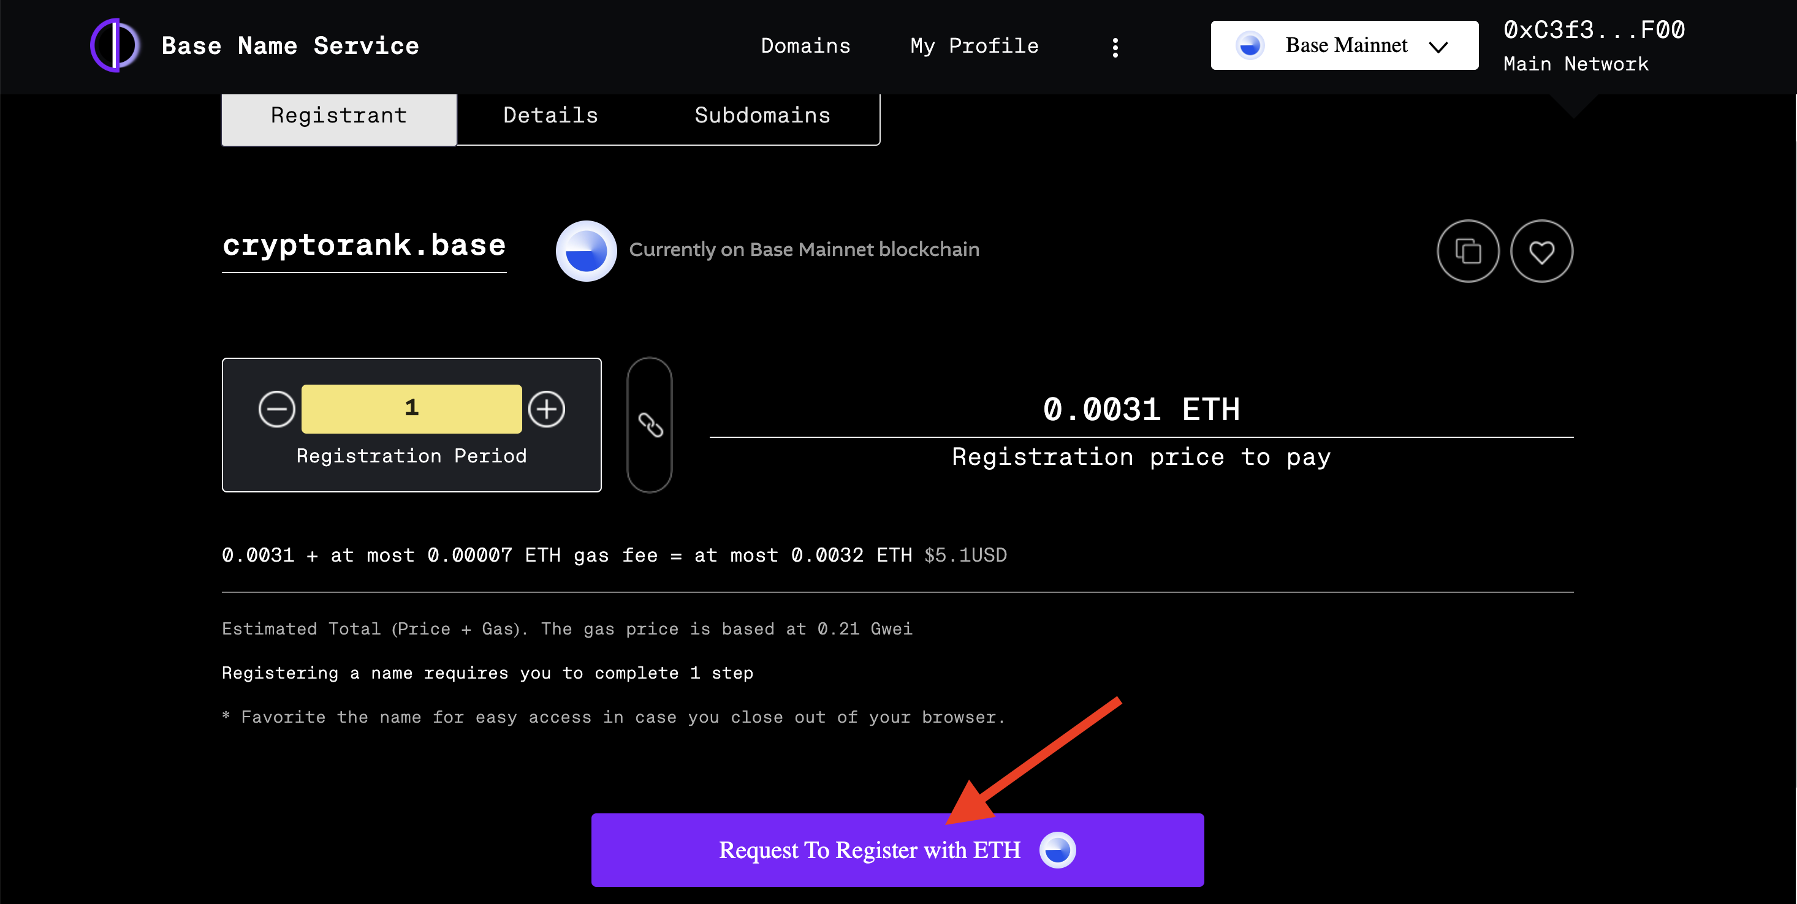Decrease registration period with minus button
This screenshot has width=1797, height=904.
coord(277,409)
